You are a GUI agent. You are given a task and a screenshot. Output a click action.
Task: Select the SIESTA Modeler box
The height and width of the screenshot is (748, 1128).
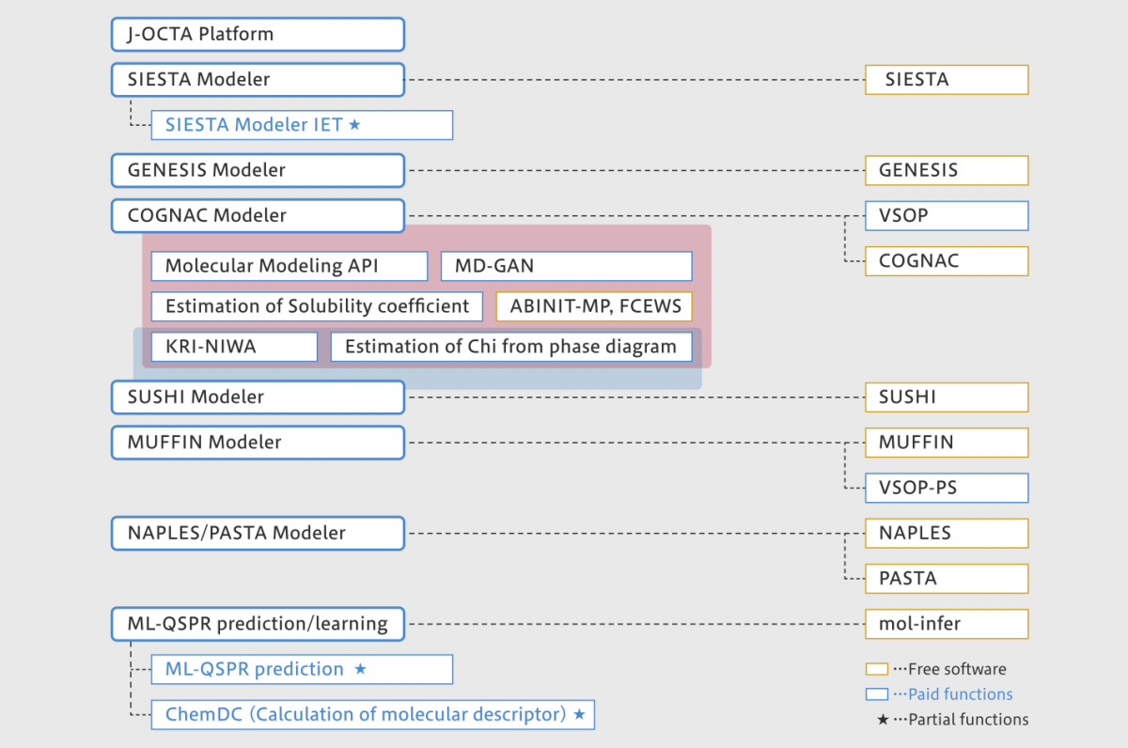[258, 80]
